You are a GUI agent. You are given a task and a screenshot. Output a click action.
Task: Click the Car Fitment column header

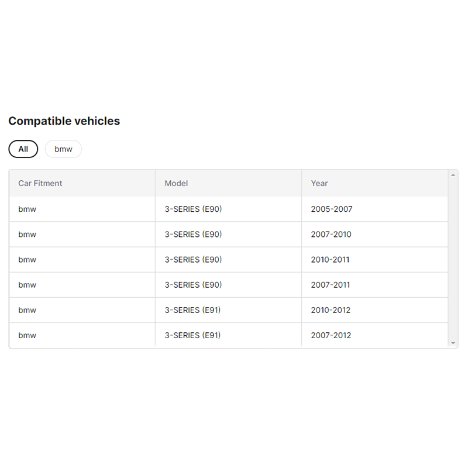click(x=40, y=183)
